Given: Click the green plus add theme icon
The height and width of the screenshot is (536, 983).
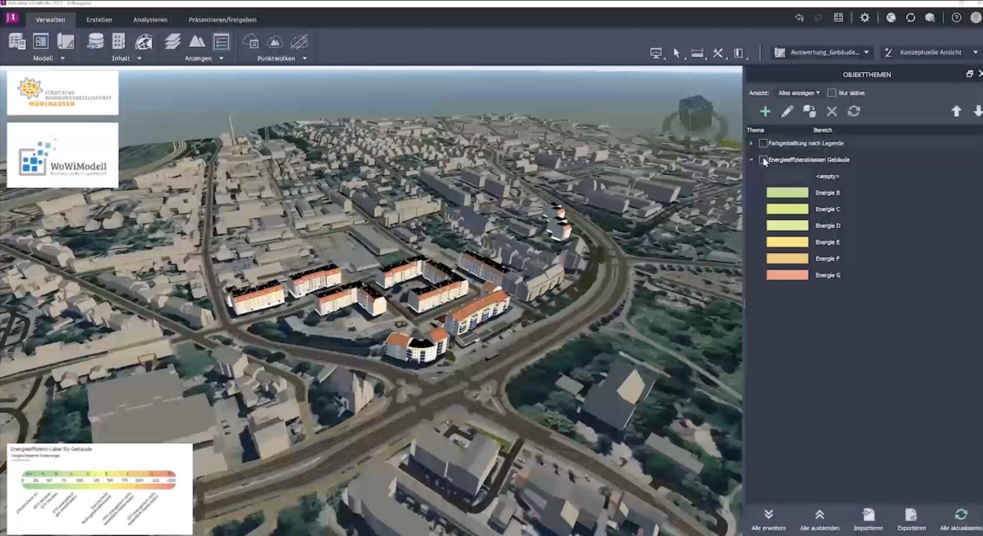Looking at the screenshot, I should point(765,112).
